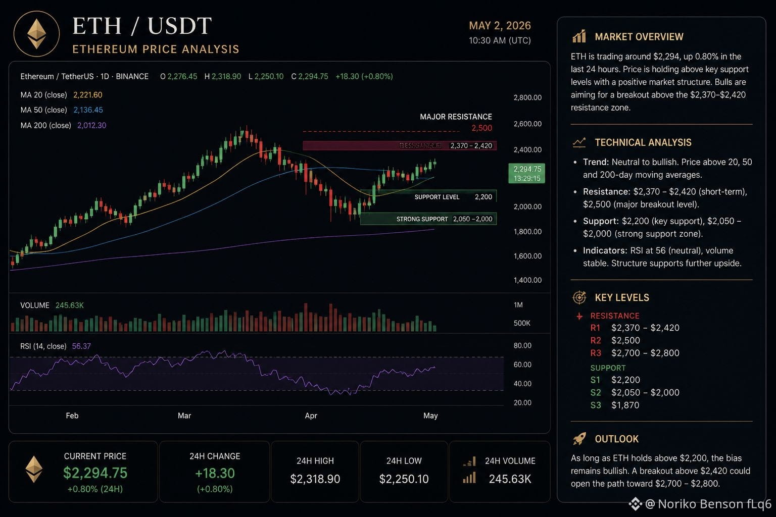Click the +18.30 (+0.80%) change in chart header

click(364, 76)
